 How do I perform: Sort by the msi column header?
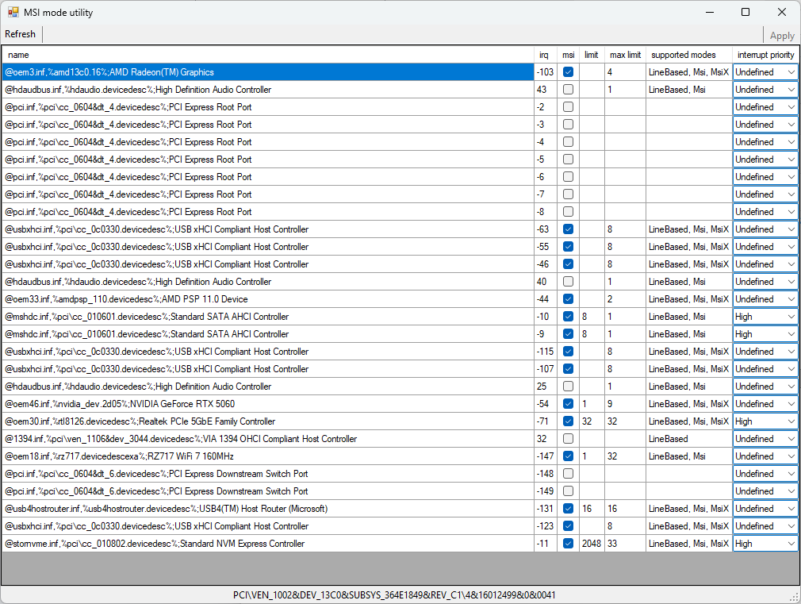pyautogui.click(x=568, y=55)
